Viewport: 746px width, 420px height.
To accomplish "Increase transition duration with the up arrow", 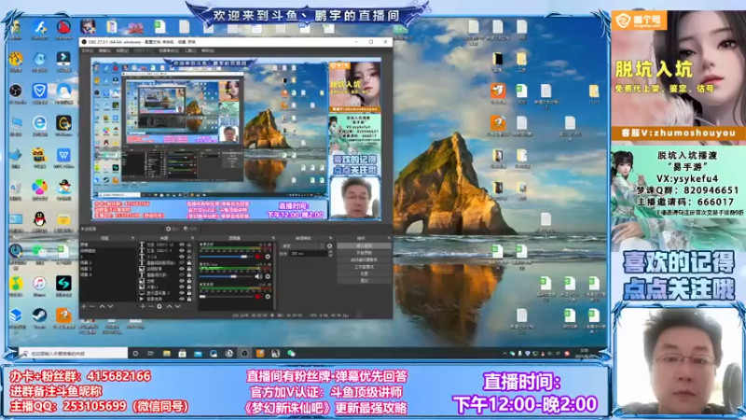I will tap(331, 252).
